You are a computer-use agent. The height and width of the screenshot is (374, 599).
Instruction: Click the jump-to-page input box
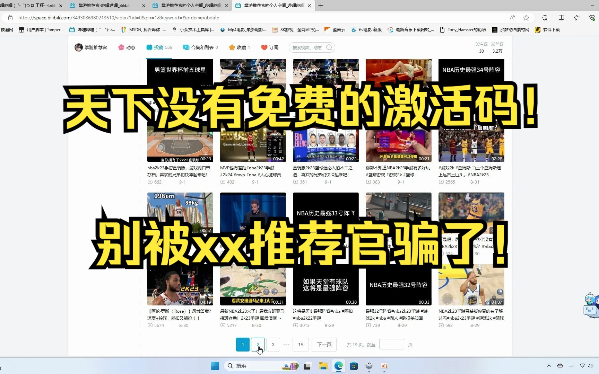pyautogui.click(x=392, y=345)
